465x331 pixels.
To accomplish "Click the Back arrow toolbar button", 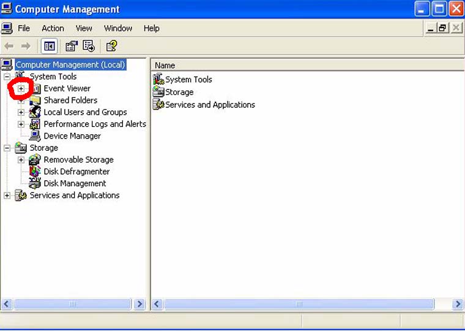I will pyautogui.click(x=9, y=46).
